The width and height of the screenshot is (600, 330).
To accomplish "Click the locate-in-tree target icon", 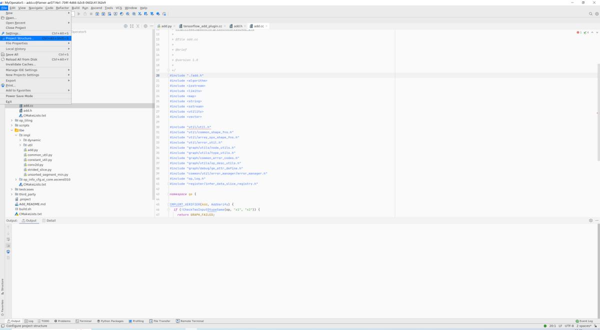I will [x=125, y=26].
